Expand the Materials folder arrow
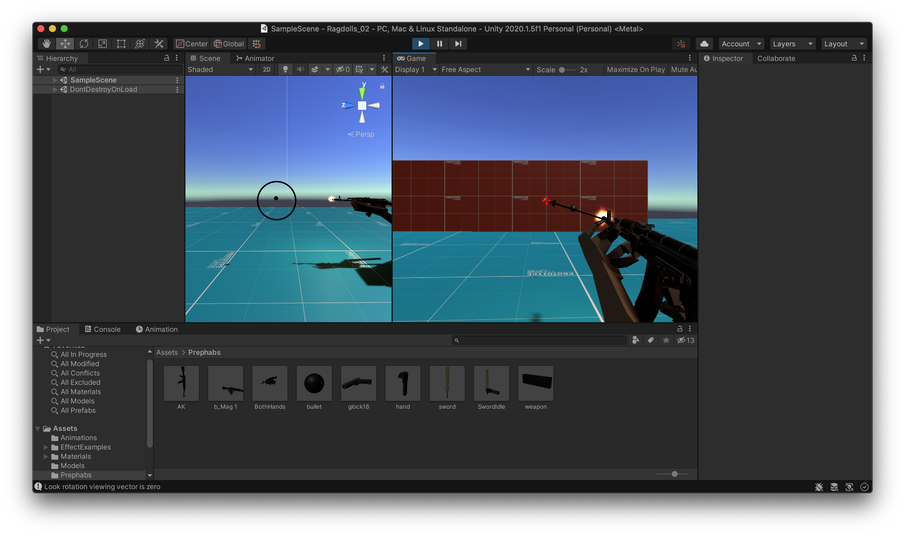Image resolution: width=905 pixels, height=536 pixels. click(46, 456)
